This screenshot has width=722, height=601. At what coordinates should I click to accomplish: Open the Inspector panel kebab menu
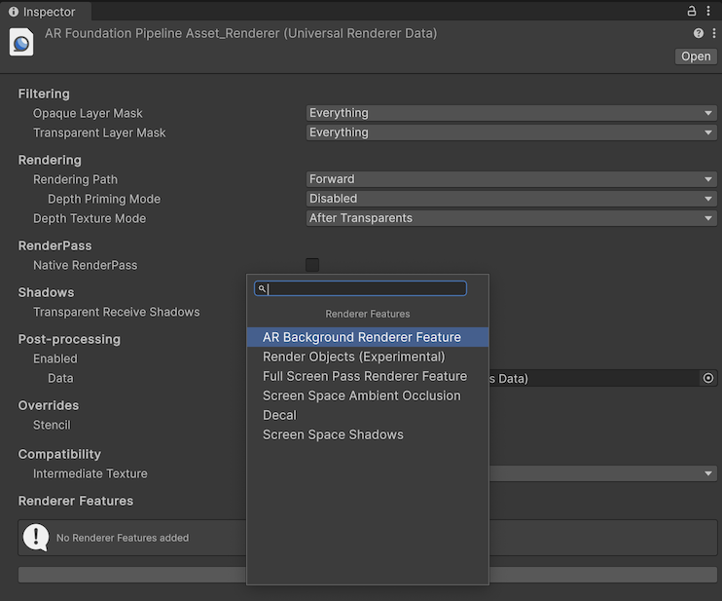coord(709,12)
